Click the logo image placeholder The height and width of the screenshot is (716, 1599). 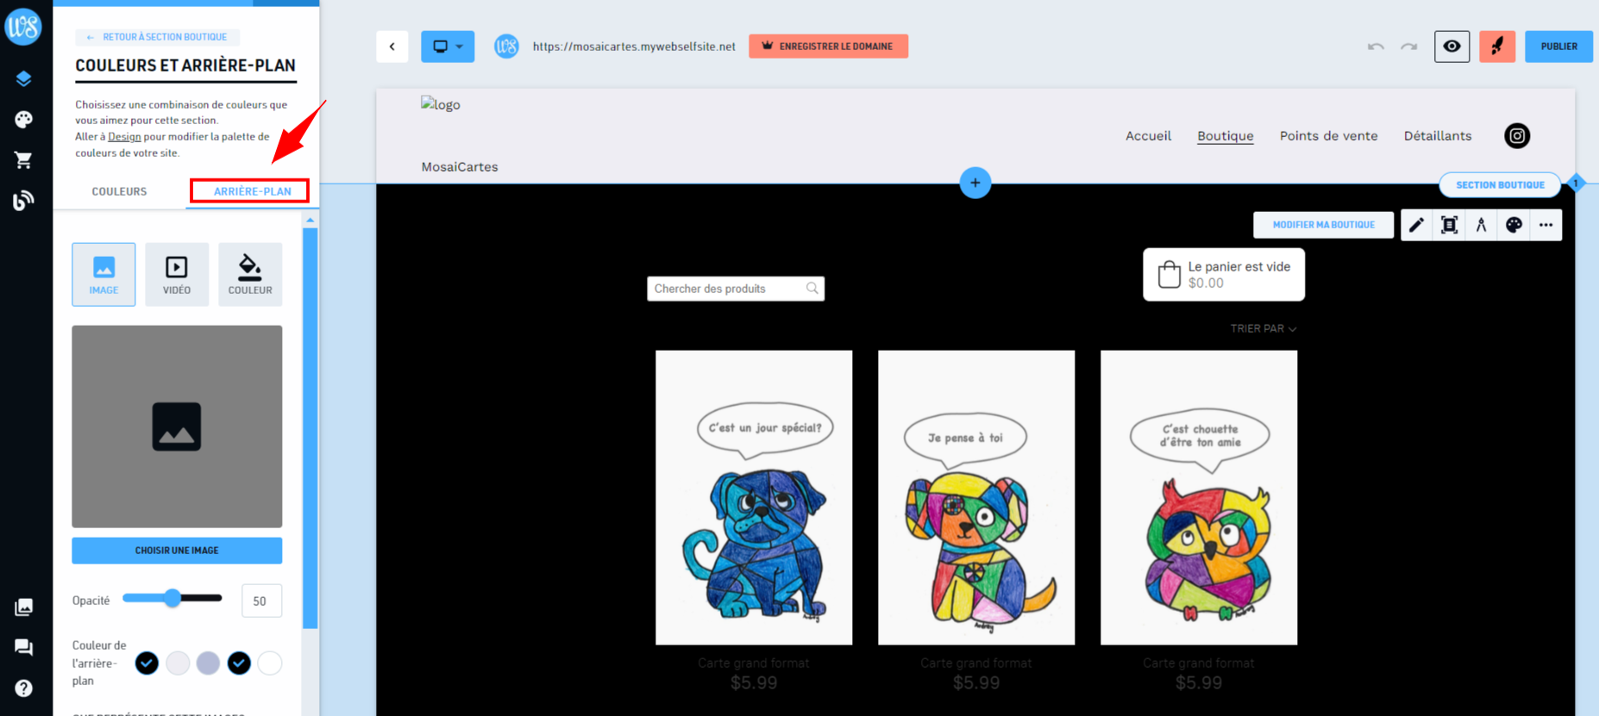[x=441, y=104]
